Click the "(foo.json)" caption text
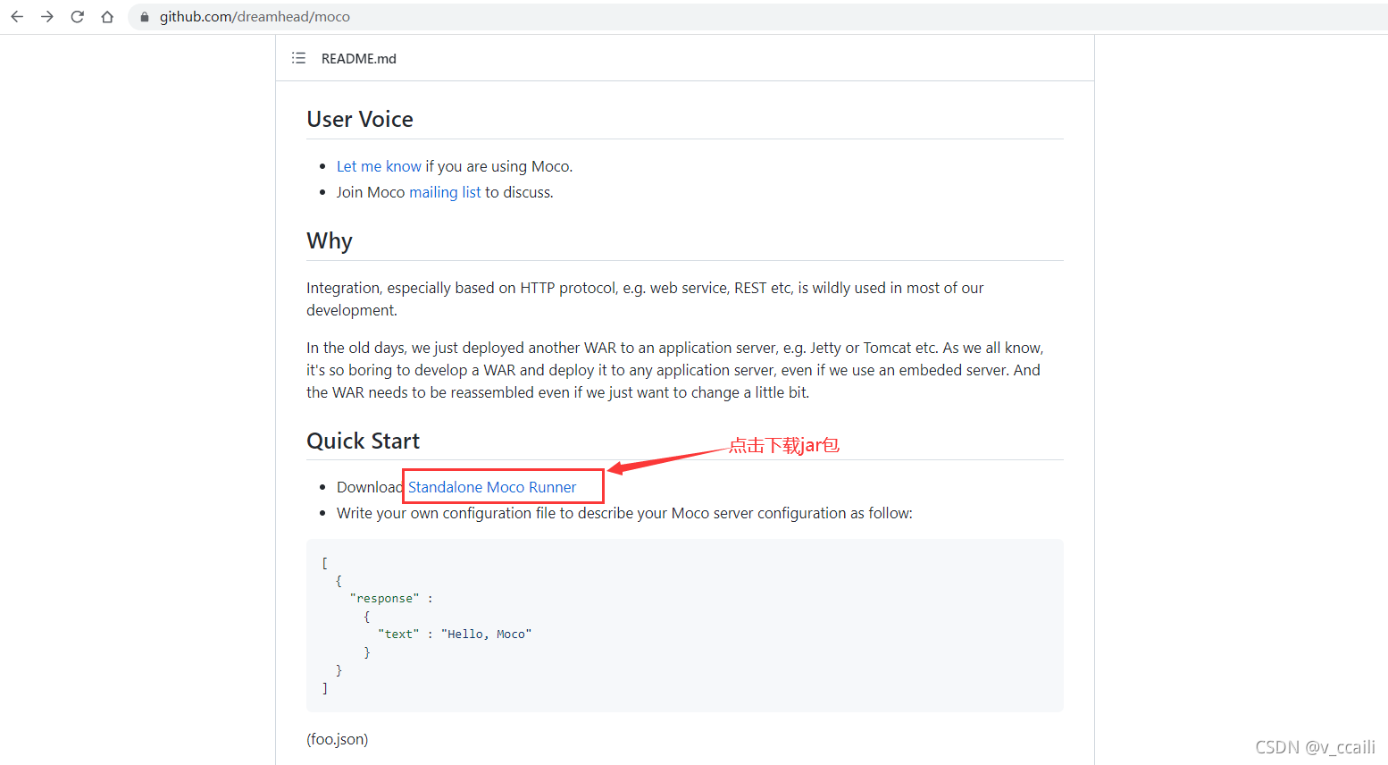This screenshot has width=1388, height=765. (x=338, y=739)
